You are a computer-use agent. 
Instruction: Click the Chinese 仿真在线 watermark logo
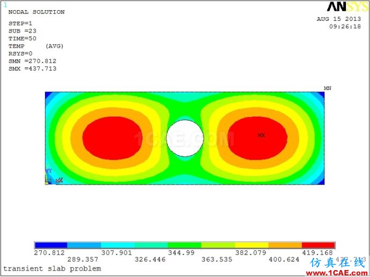coord(338,263)
